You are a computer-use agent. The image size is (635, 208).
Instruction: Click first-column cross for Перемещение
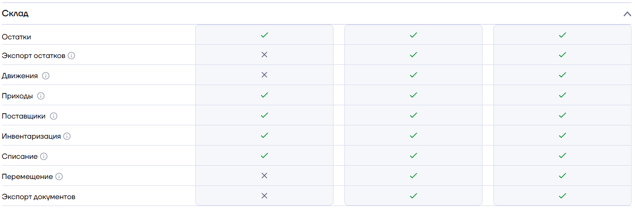coord(264,176)
